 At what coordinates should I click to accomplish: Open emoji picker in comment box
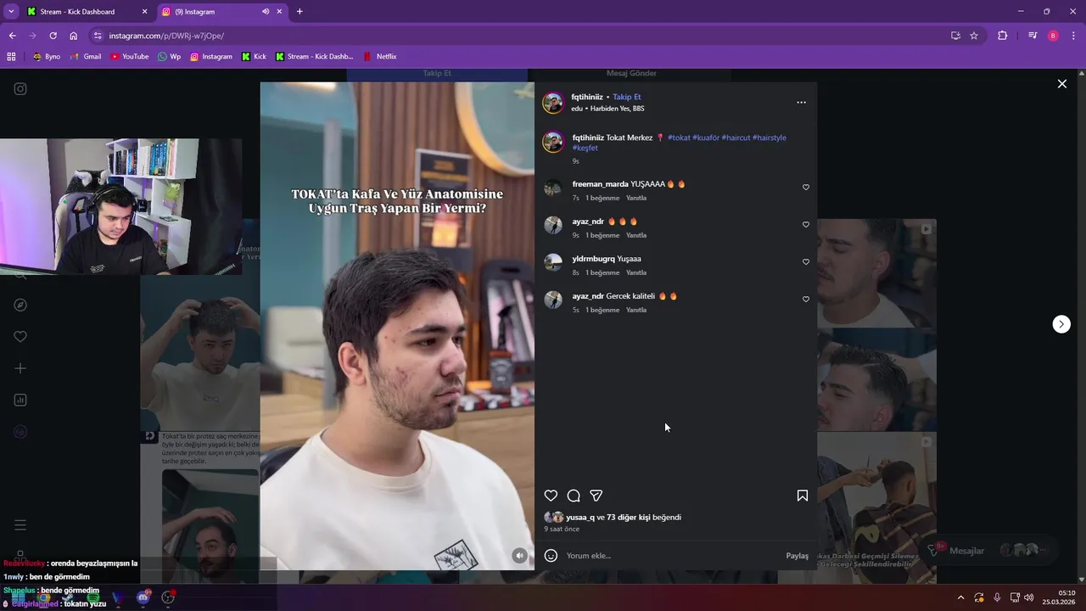[551, 556]
